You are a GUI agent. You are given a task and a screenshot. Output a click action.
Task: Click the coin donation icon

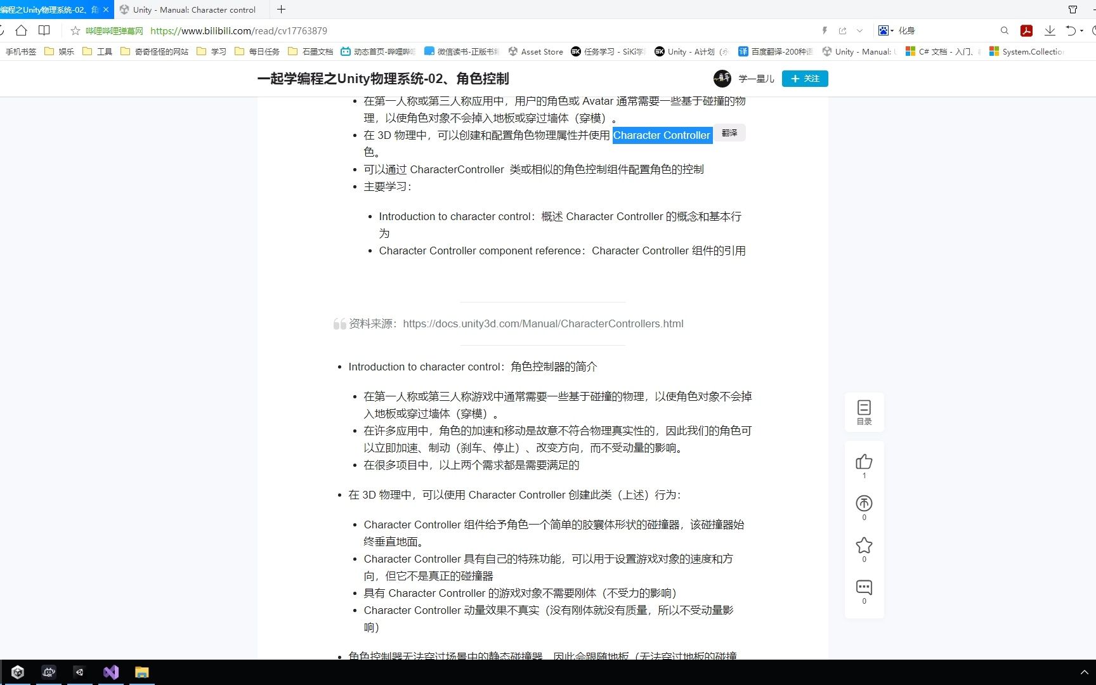coord(864,504)
